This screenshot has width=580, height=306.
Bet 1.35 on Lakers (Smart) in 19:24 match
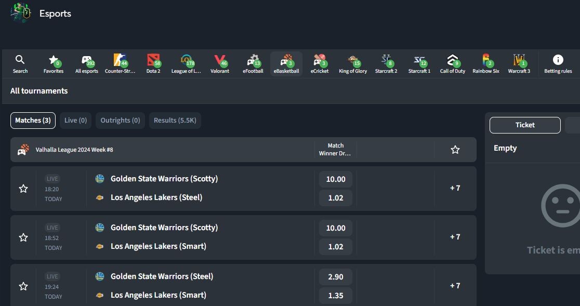pos(336,295)
